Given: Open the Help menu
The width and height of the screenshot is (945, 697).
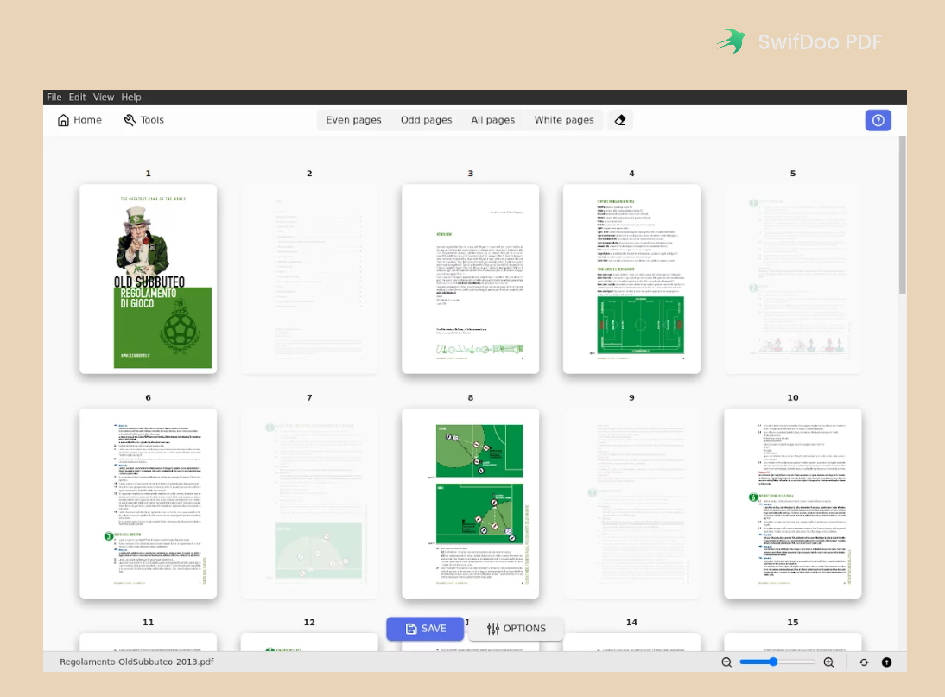Looking at the screenshot, I should [x=130, y=97].
